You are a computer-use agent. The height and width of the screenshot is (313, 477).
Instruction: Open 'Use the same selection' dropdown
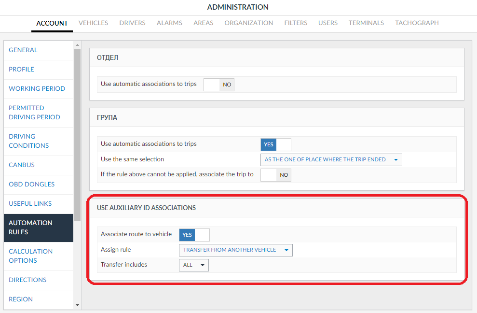(x=331, y=160)
